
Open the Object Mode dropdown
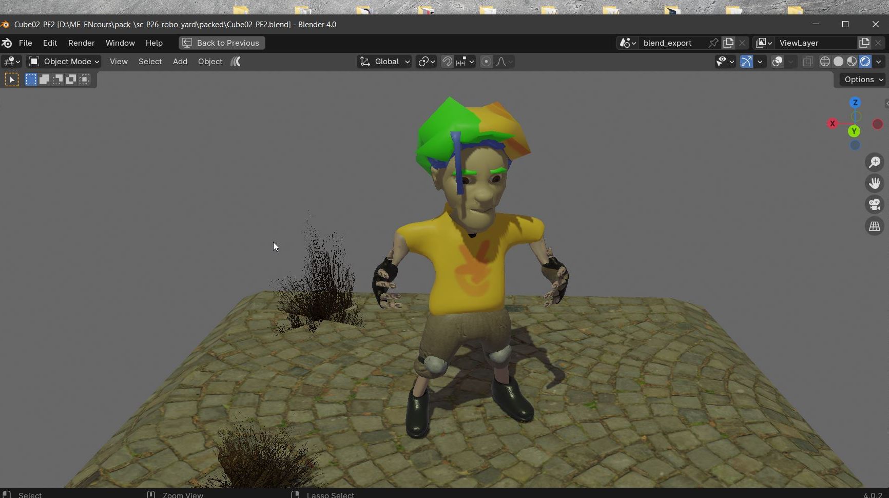pyautogui.click(x=64, y=62)
